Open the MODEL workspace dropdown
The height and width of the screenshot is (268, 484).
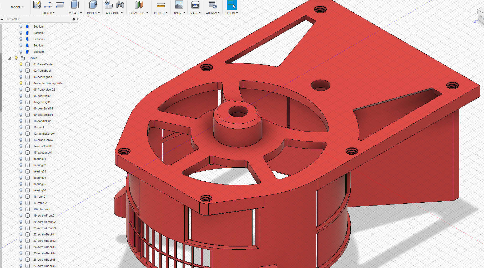(x=17, y=7)
